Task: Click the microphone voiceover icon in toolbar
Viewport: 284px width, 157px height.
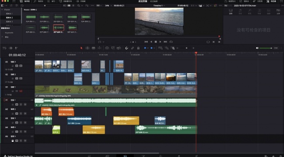Action: pos(16,48)
